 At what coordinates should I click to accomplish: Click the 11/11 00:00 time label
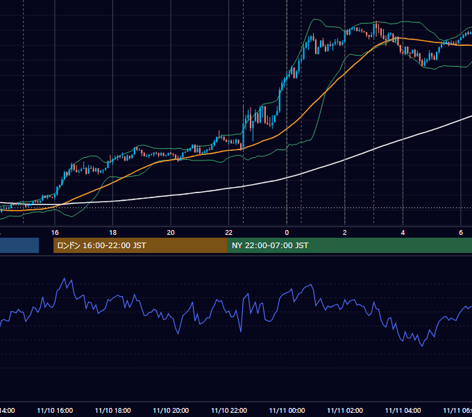click(x=287, y=410)
